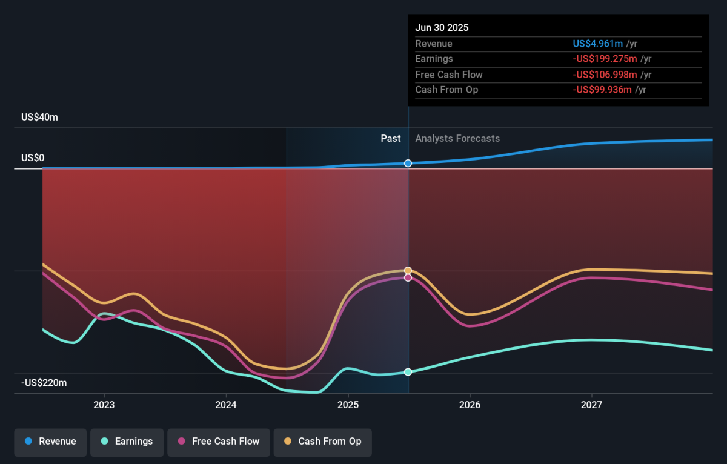
Task: Select the Cash From Op data point marker
Action: [408, 270]
